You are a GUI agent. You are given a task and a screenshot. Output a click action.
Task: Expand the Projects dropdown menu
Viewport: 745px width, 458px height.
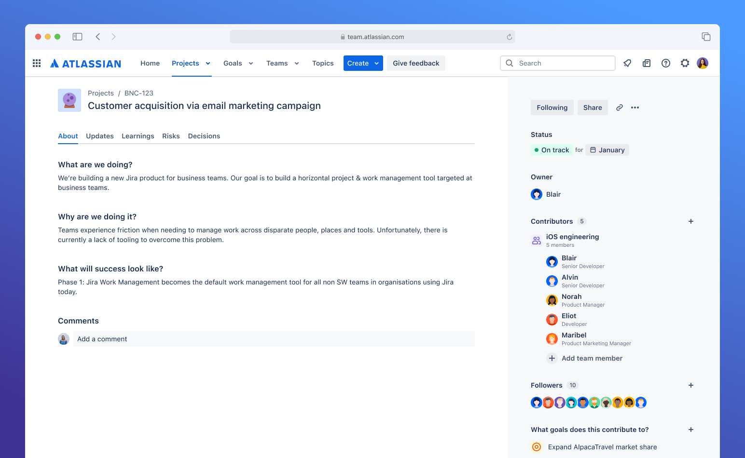tap(208, 63)
